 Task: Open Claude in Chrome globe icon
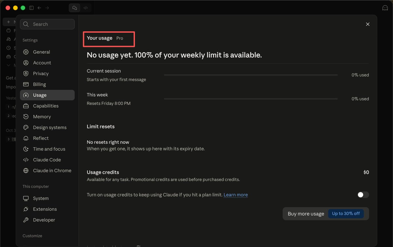coord(26,171)
